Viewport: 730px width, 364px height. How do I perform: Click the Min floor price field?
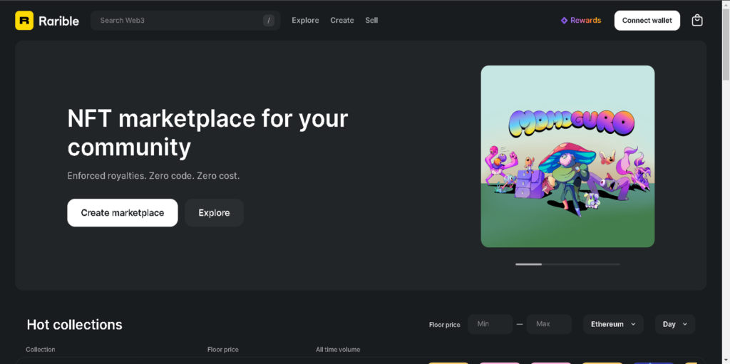pyautogui.click(x=490, y=324)
